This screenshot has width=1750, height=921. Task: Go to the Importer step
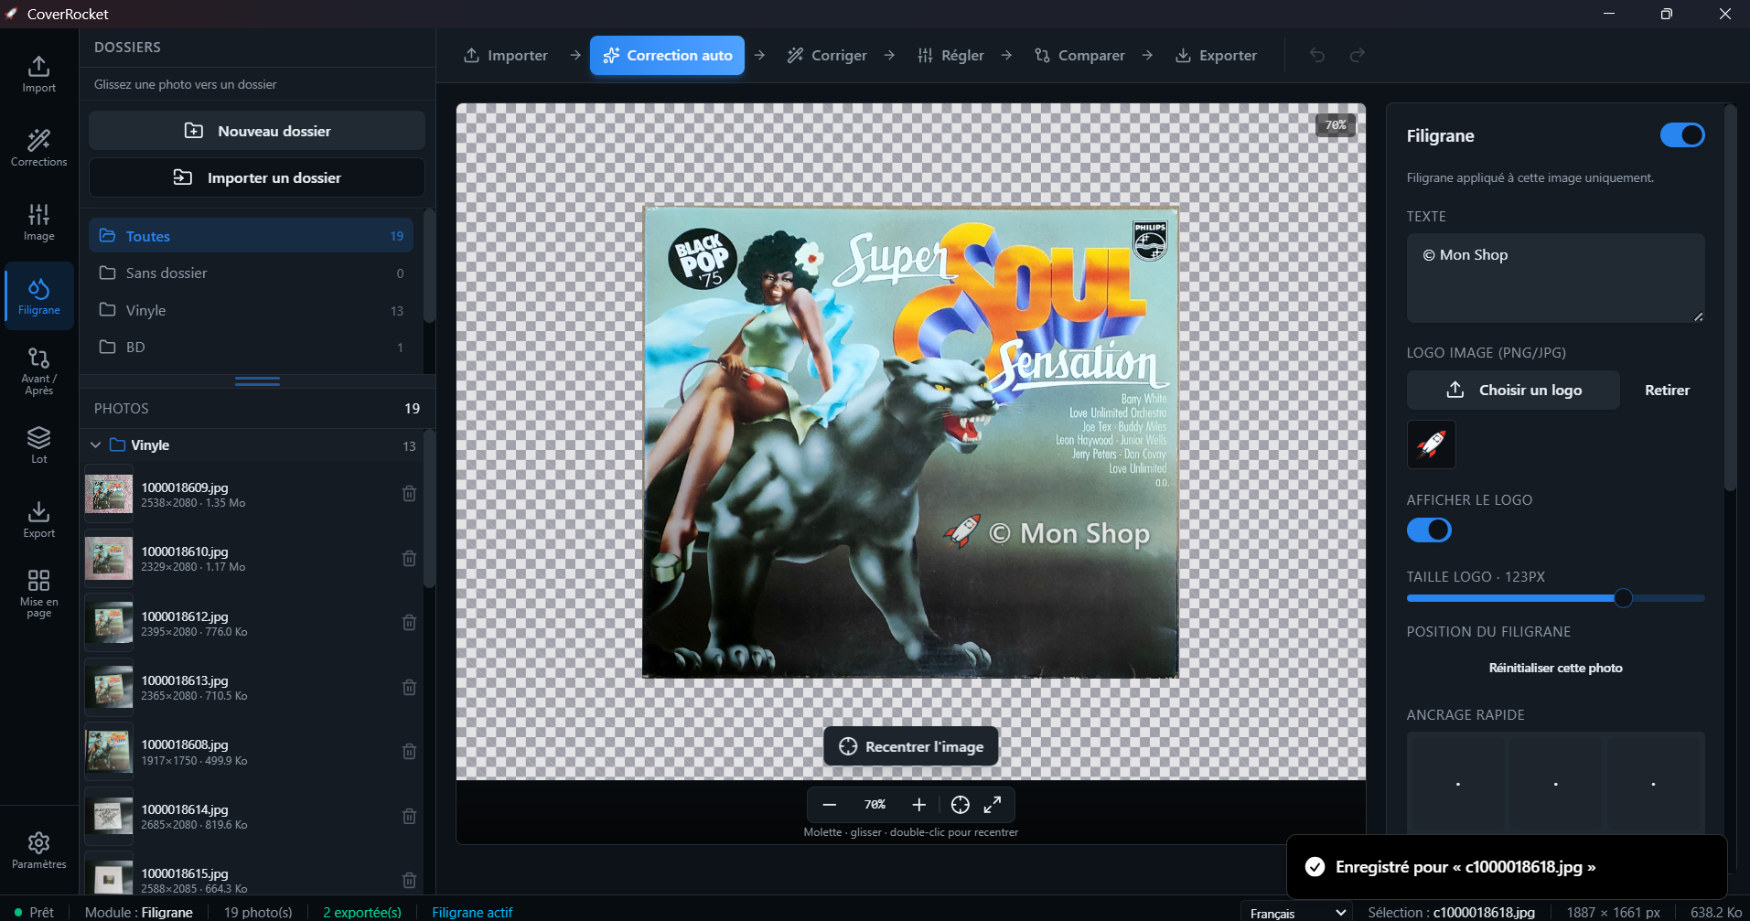coord(506,55)
